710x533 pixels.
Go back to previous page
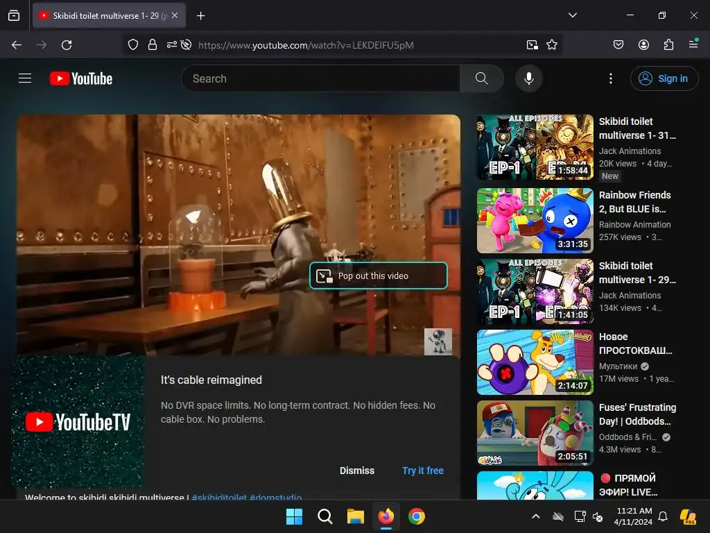click(x=17, y=45)
